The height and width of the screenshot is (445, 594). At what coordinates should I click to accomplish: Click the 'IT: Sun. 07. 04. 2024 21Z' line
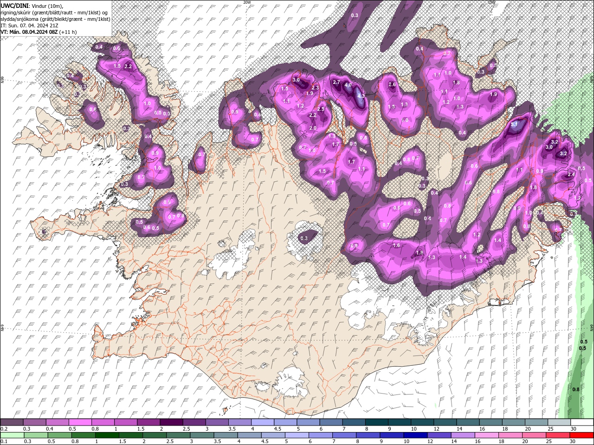tap(29, 25)
